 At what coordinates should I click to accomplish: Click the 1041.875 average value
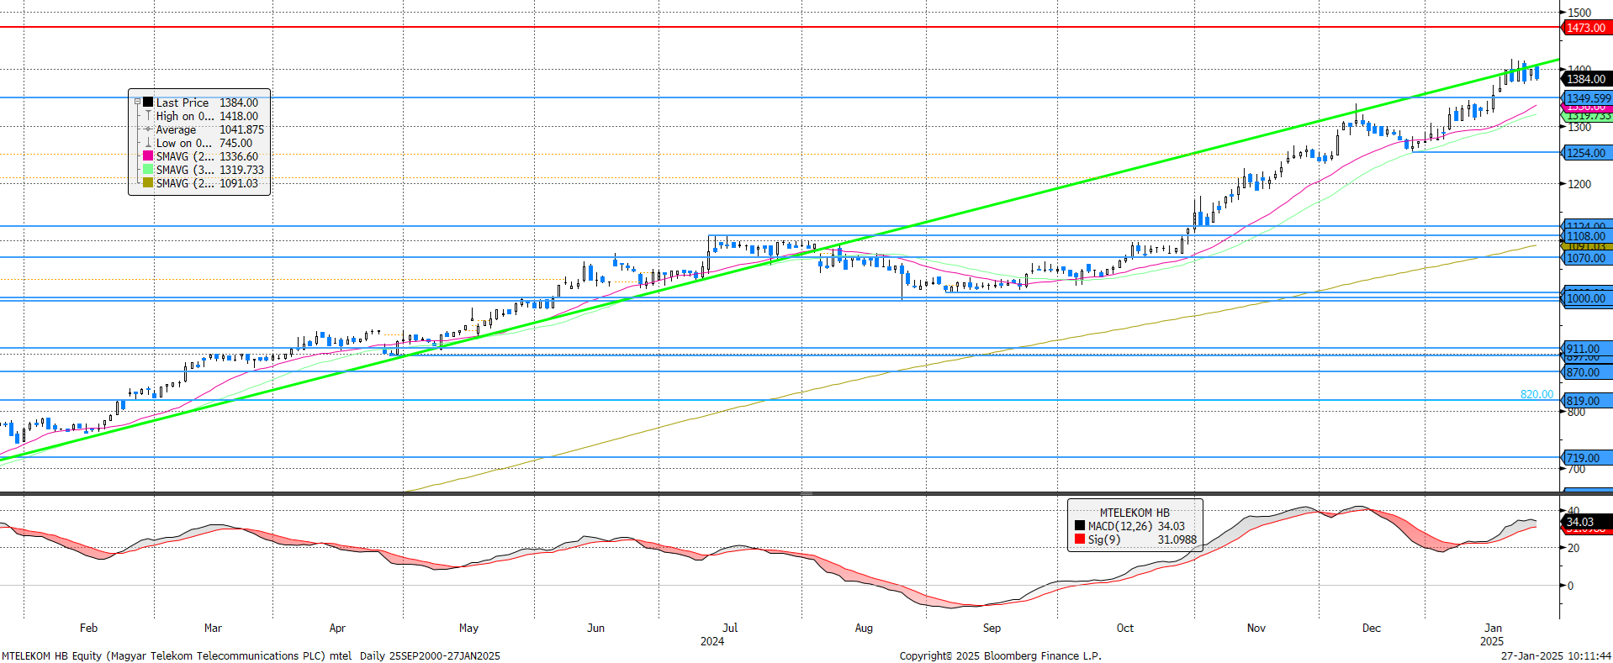241,129
